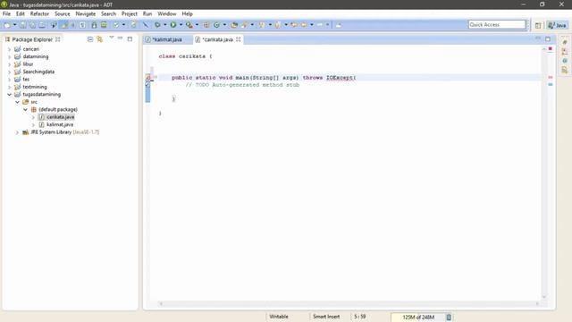Viewport: 572px width, 322px height.
Task: Click the New Java Class icon
Action: click(x=217, y=25)
